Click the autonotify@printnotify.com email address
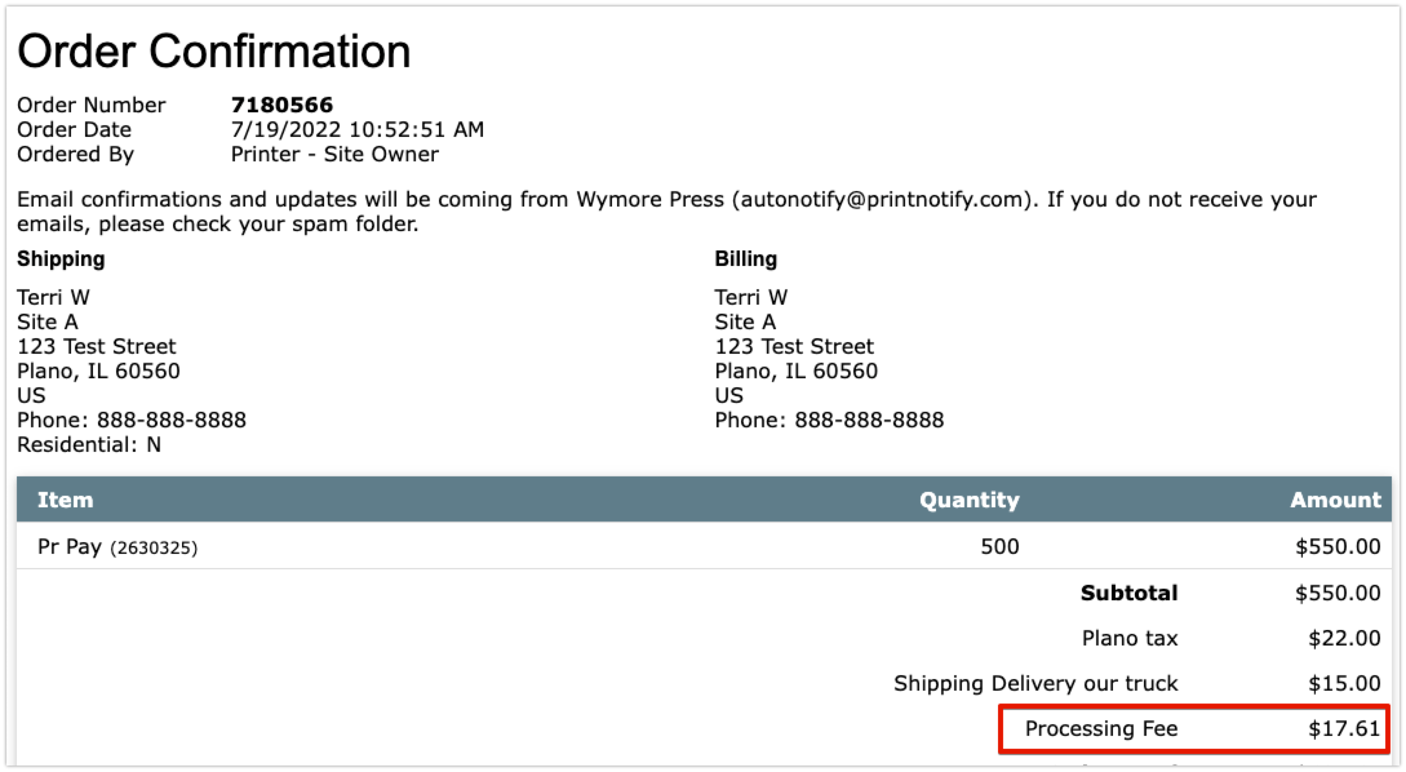The image size is (1406, 772). point(882,199)
